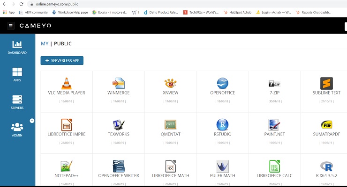
Task: Open the Servers section in sidebar
Action: click(x=17, y=103)
